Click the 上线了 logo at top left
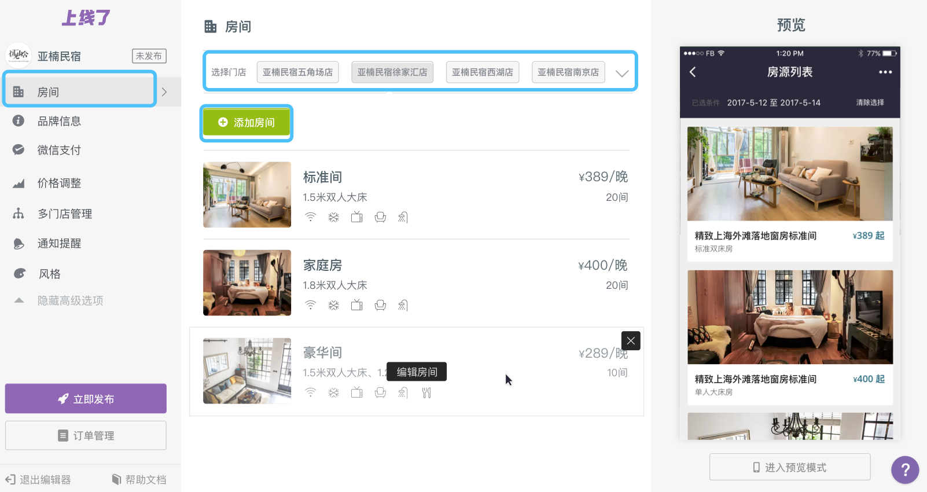The height and width of the screenshot is (492, 927). pos(86,18)
